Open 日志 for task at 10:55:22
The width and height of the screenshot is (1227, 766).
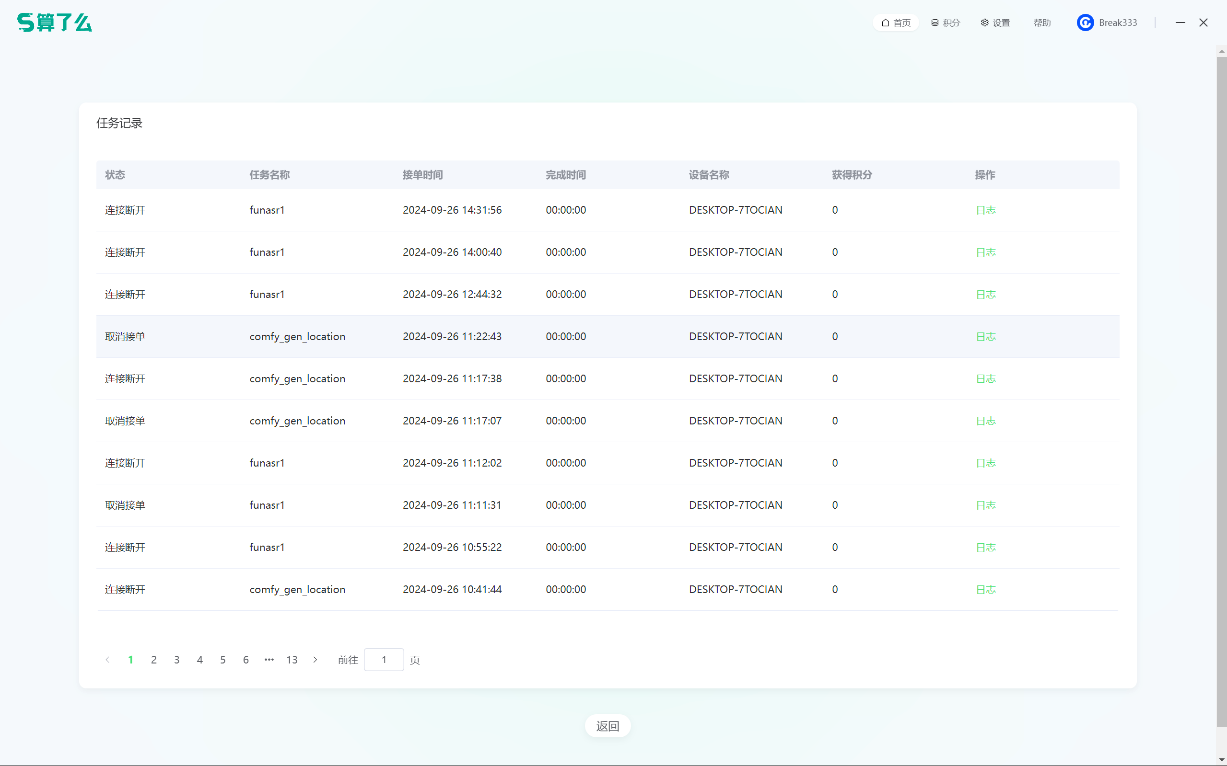(986, 547)
